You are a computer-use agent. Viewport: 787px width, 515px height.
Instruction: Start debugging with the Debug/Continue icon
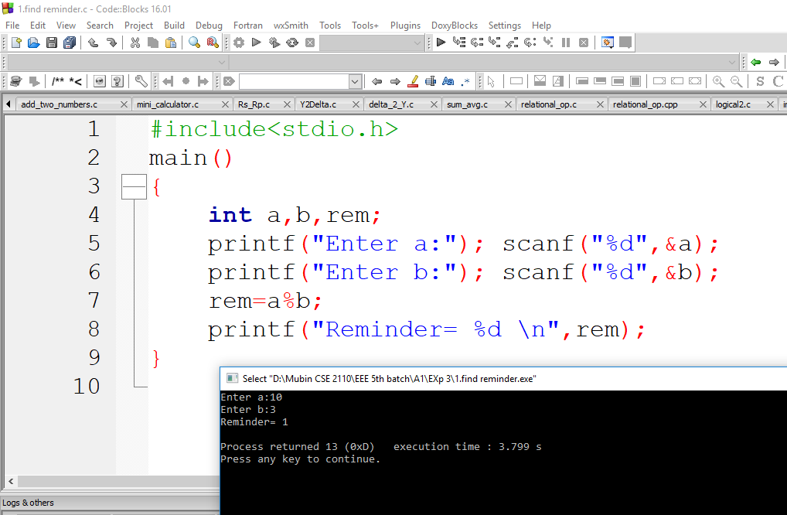tap(441, 43)
